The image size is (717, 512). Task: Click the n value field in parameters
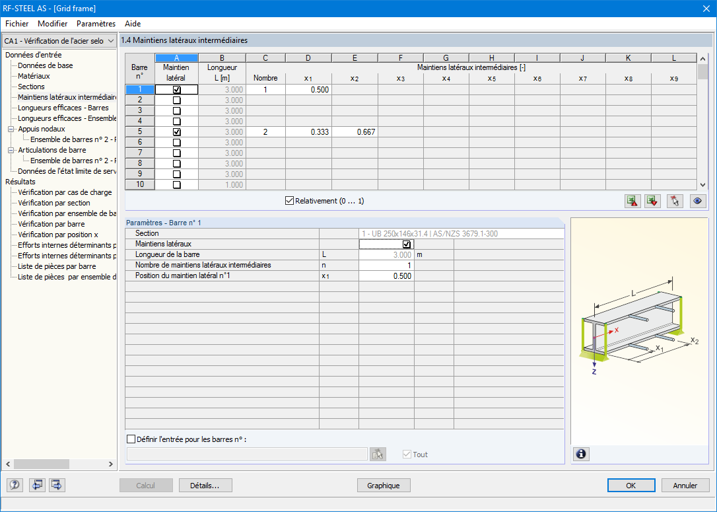[386, 266]
